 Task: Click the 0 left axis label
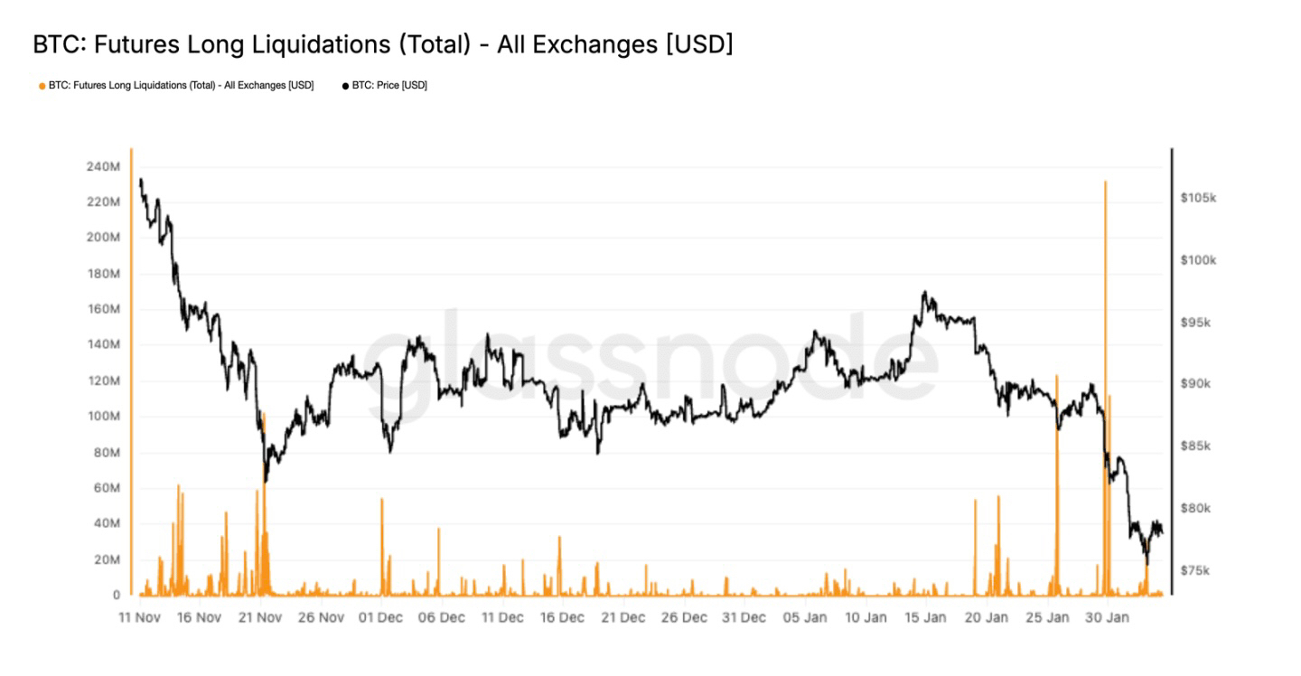click(117, 596)
